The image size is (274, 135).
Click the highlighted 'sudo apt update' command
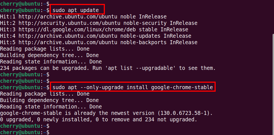77,10
